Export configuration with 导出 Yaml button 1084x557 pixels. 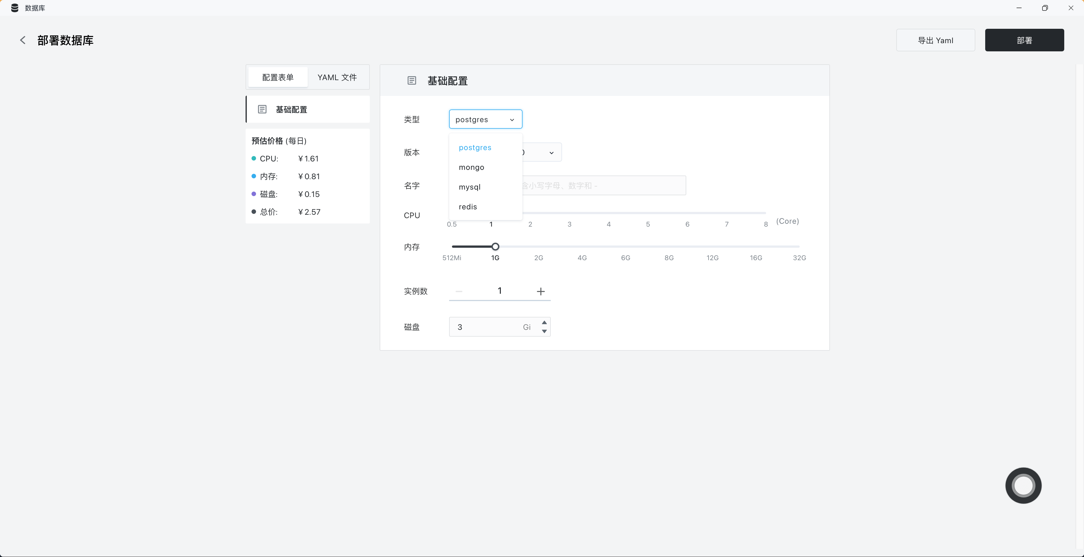point(936,40)
